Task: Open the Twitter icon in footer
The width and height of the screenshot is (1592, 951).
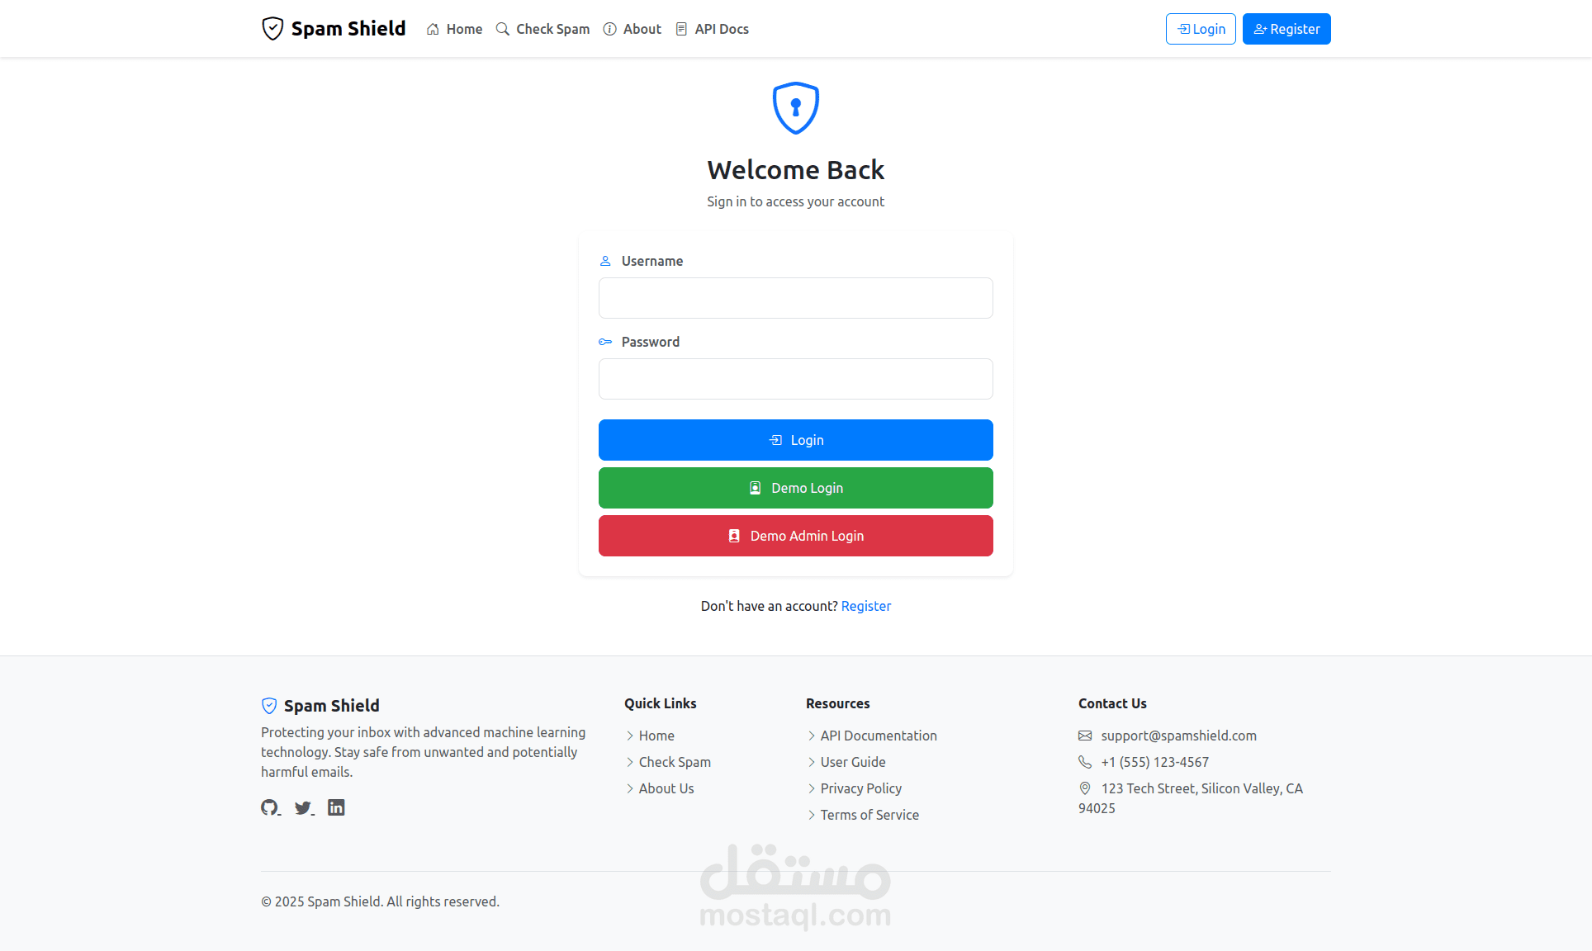Action: tap(303, 807)
